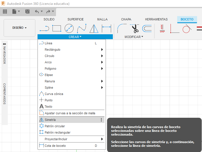Apply the Equal constraint icon
The width and height of the screenshot is (202, 152).
(199, 29)
